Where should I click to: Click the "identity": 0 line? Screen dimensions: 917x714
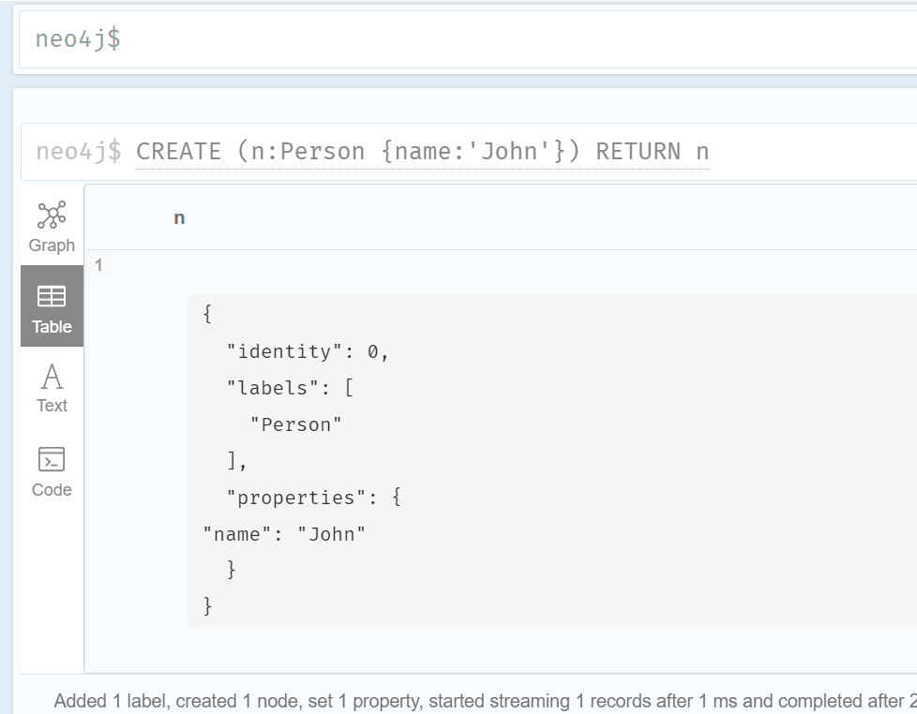307,351
